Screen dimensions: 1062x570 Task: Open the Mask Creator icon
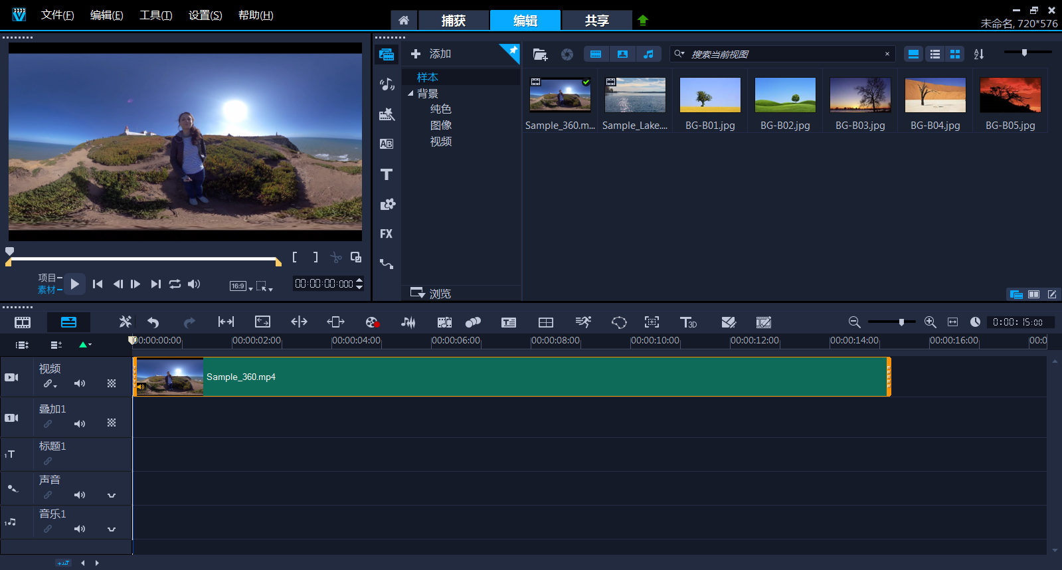619,322
